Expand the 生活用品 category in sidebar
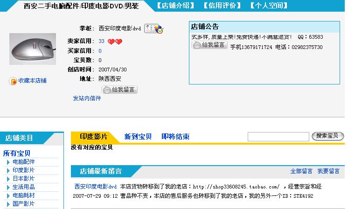 click(8, 187)
